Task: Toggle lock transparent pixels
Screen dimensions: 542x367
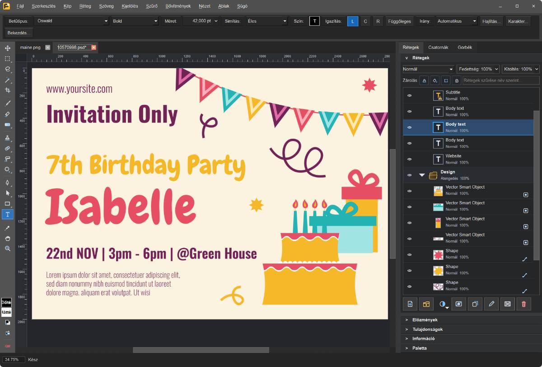Action: [x=424, y=80]
